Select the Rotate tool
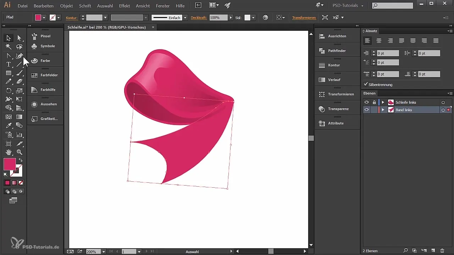 pyautogui.click(x=9, y=91)
